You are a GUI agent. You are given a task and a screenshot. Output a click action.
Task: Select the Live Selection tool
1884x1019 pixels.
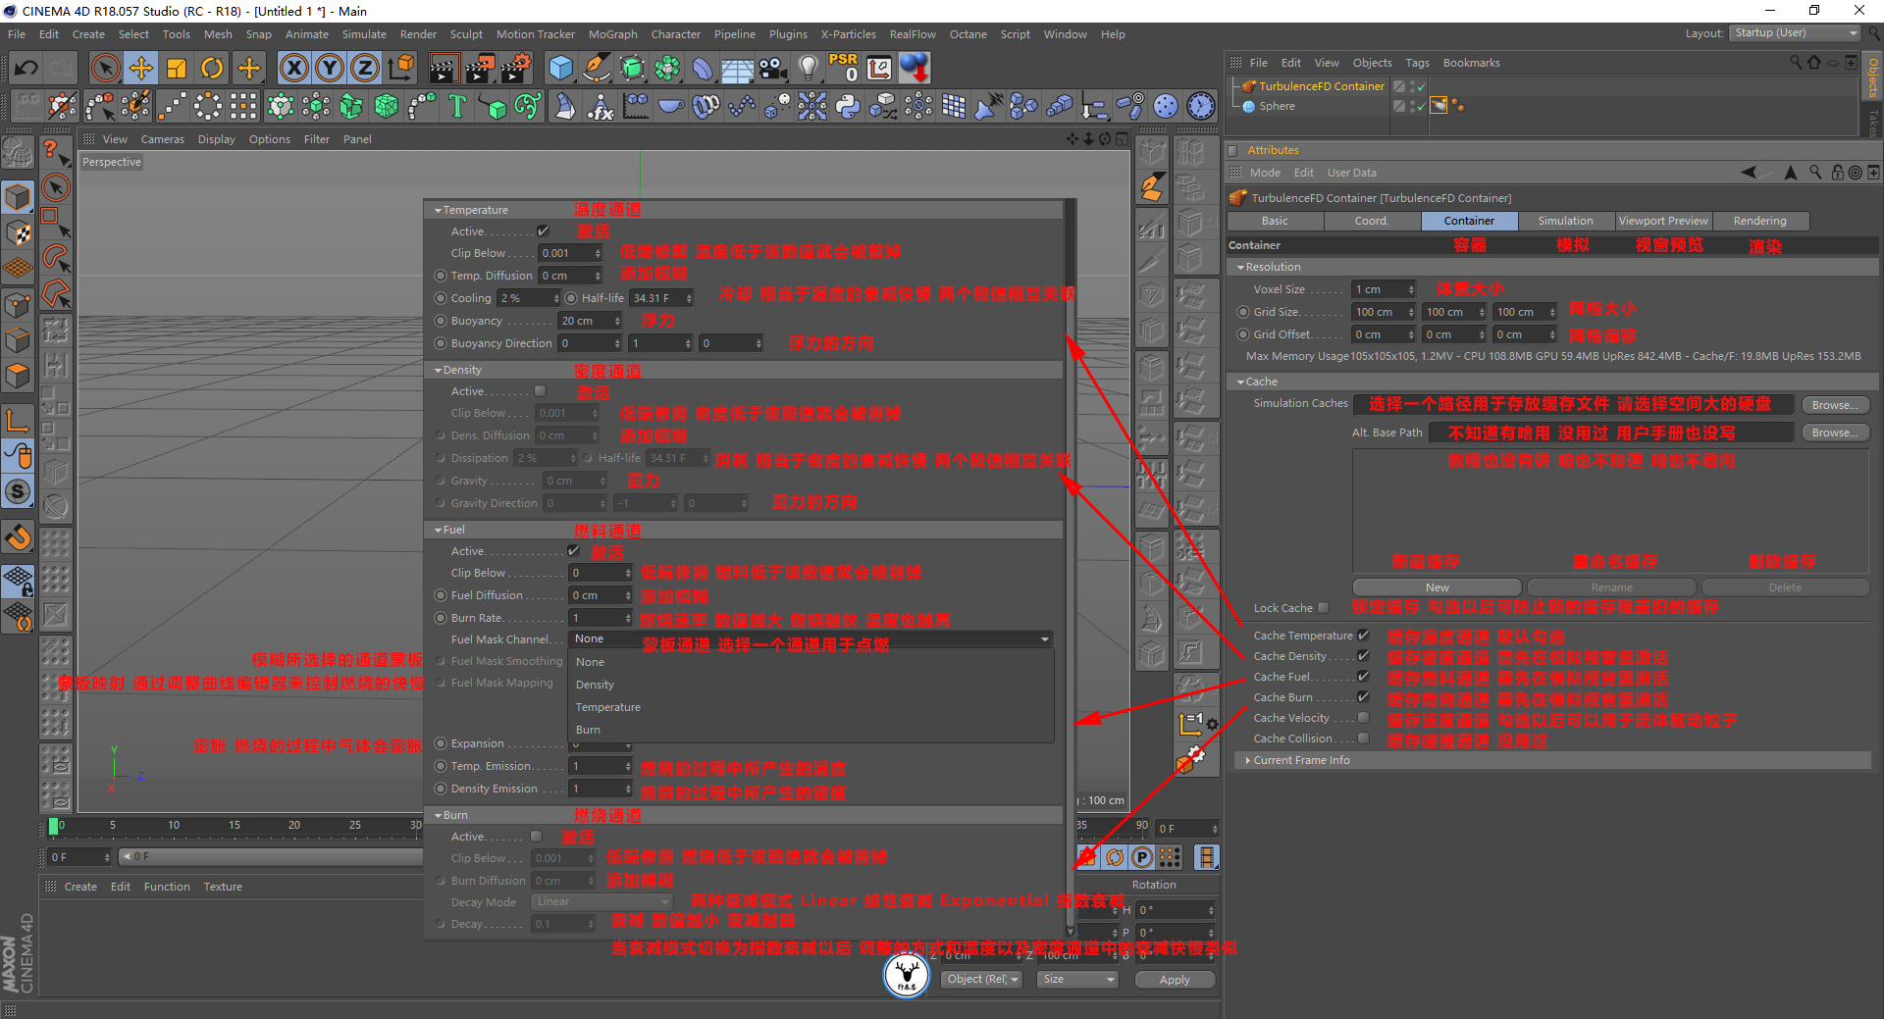105,68
